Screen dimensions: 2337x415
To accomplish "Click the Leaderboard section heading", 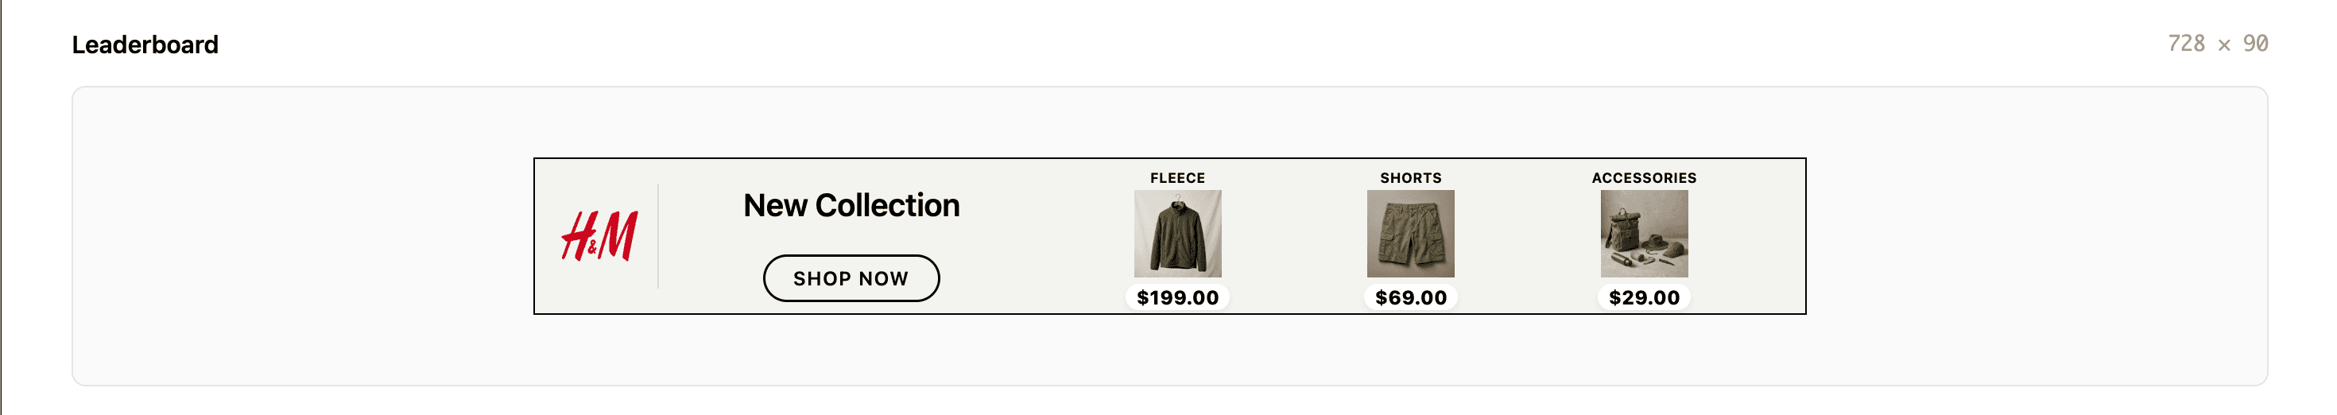I will click(145, 45).
